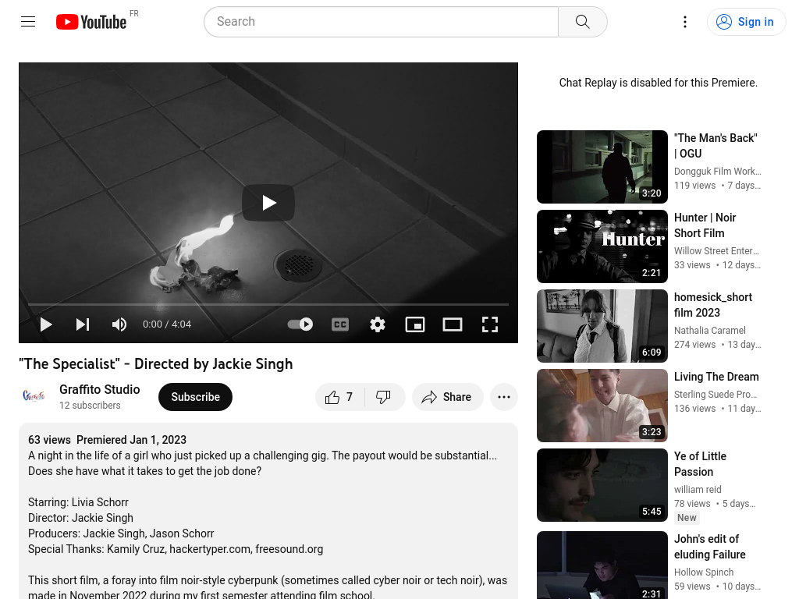Click Hollow Spinch channel name
The width and height of the screenshot is (799, 599).
click(704, 572)
